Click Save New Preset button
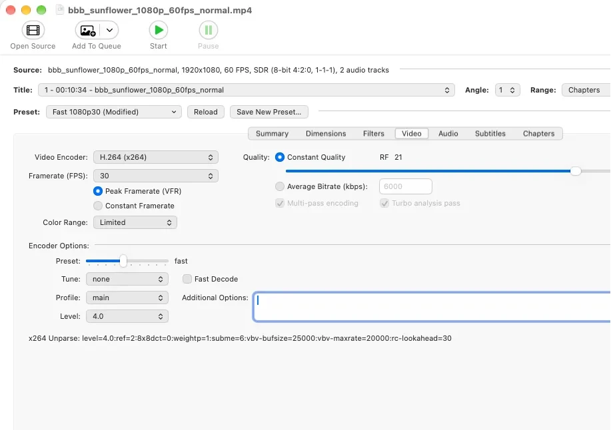Image resolution: width=613 pixels, height=430 pixels. click(x=269, y=112)
